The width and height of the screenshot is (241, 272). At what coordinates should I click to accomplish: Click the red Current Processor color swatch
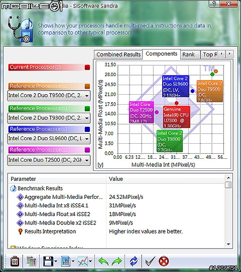[87, 67]
